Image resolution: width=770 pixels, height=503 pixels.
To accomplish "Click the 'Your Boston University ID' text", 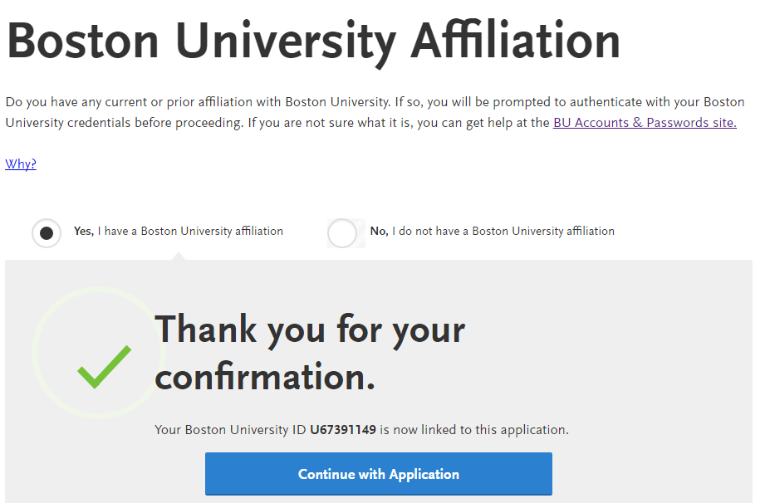I will (x=230, y=430).
